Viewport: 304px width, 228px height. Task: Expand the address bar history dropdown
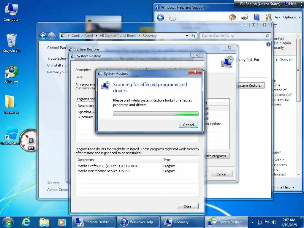click(x=187, y=36)
